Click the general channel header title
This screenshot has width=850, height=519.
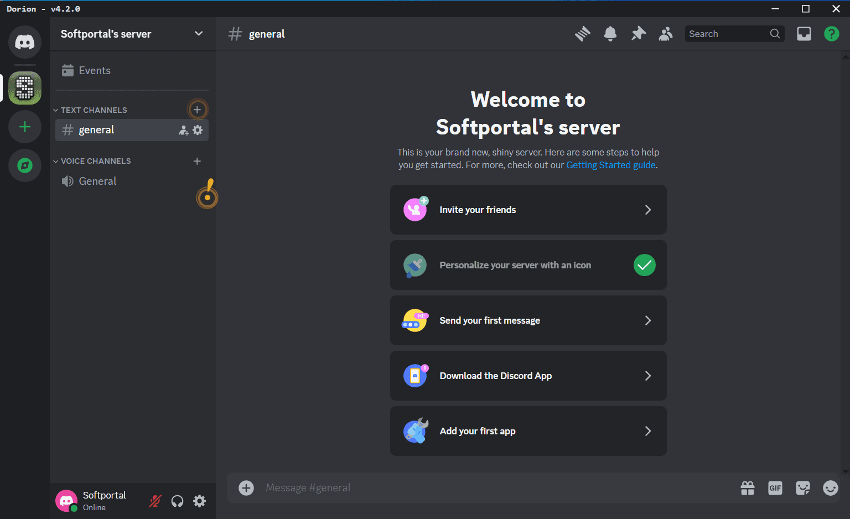click(267, 34)
